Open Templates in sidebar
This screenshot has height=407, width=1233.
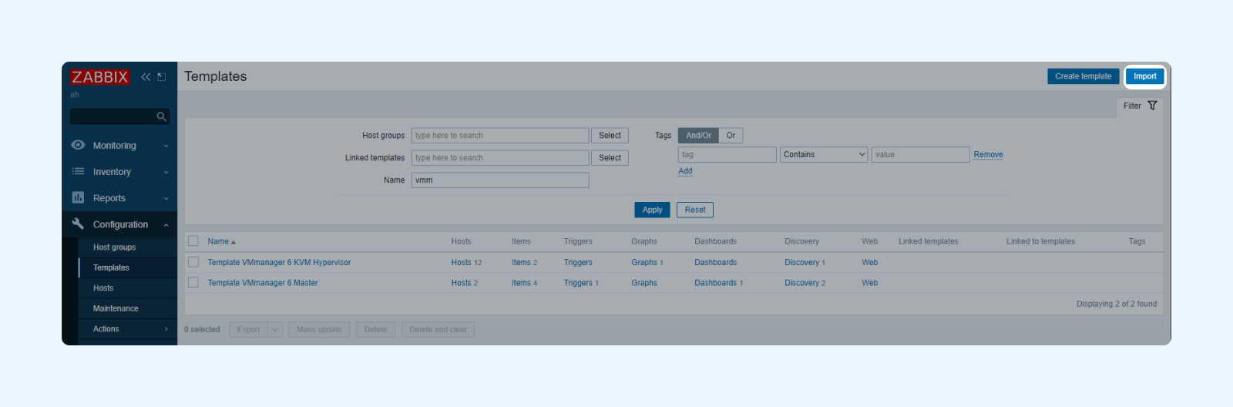(111, 267)
